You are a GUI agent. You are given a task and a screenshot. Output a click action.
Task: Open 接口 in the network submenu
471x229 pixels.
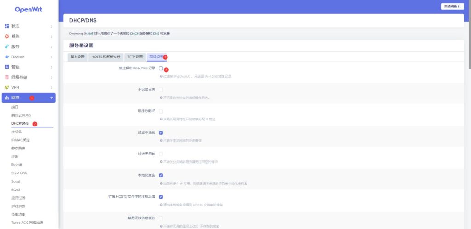[15, 107]
